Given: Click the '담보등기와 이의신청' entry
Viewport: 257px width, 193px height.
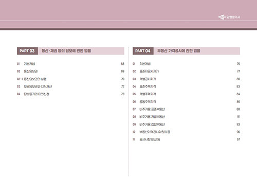Looking at the screenshot, I should [x=36, y=94].
